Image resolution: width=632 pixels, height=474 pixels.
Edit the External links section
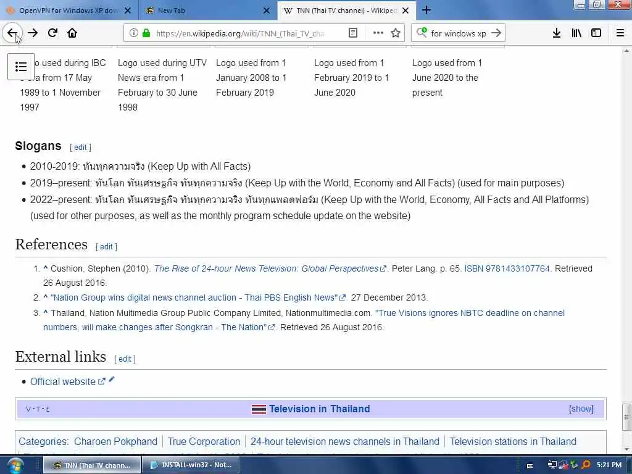(125, 359)
